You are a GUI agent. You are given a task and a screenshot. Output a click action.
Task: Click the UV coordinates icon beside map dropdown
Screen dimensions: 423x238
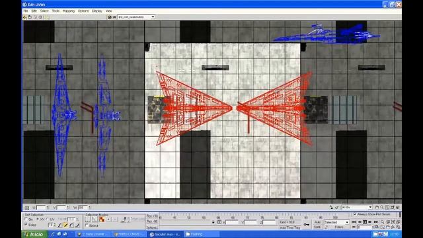(114, 17)
